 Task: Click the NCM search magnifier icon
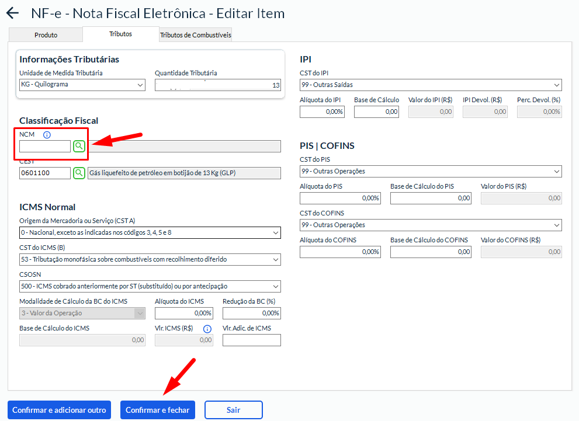[x=79, y=146]
